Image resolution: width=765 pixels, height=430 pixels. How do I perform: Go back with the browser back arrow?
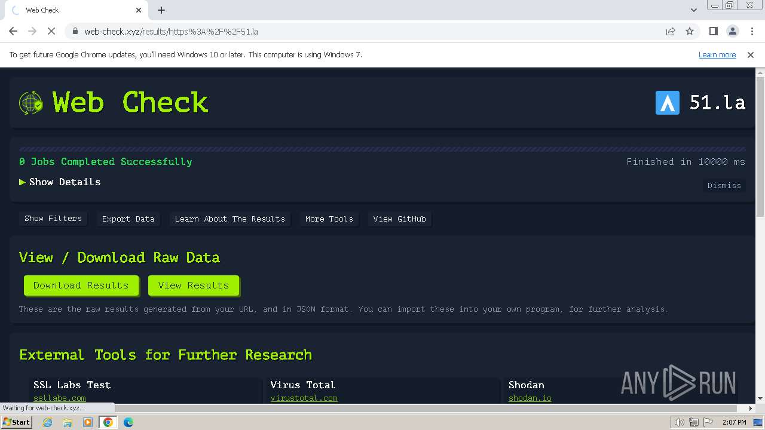13,31
